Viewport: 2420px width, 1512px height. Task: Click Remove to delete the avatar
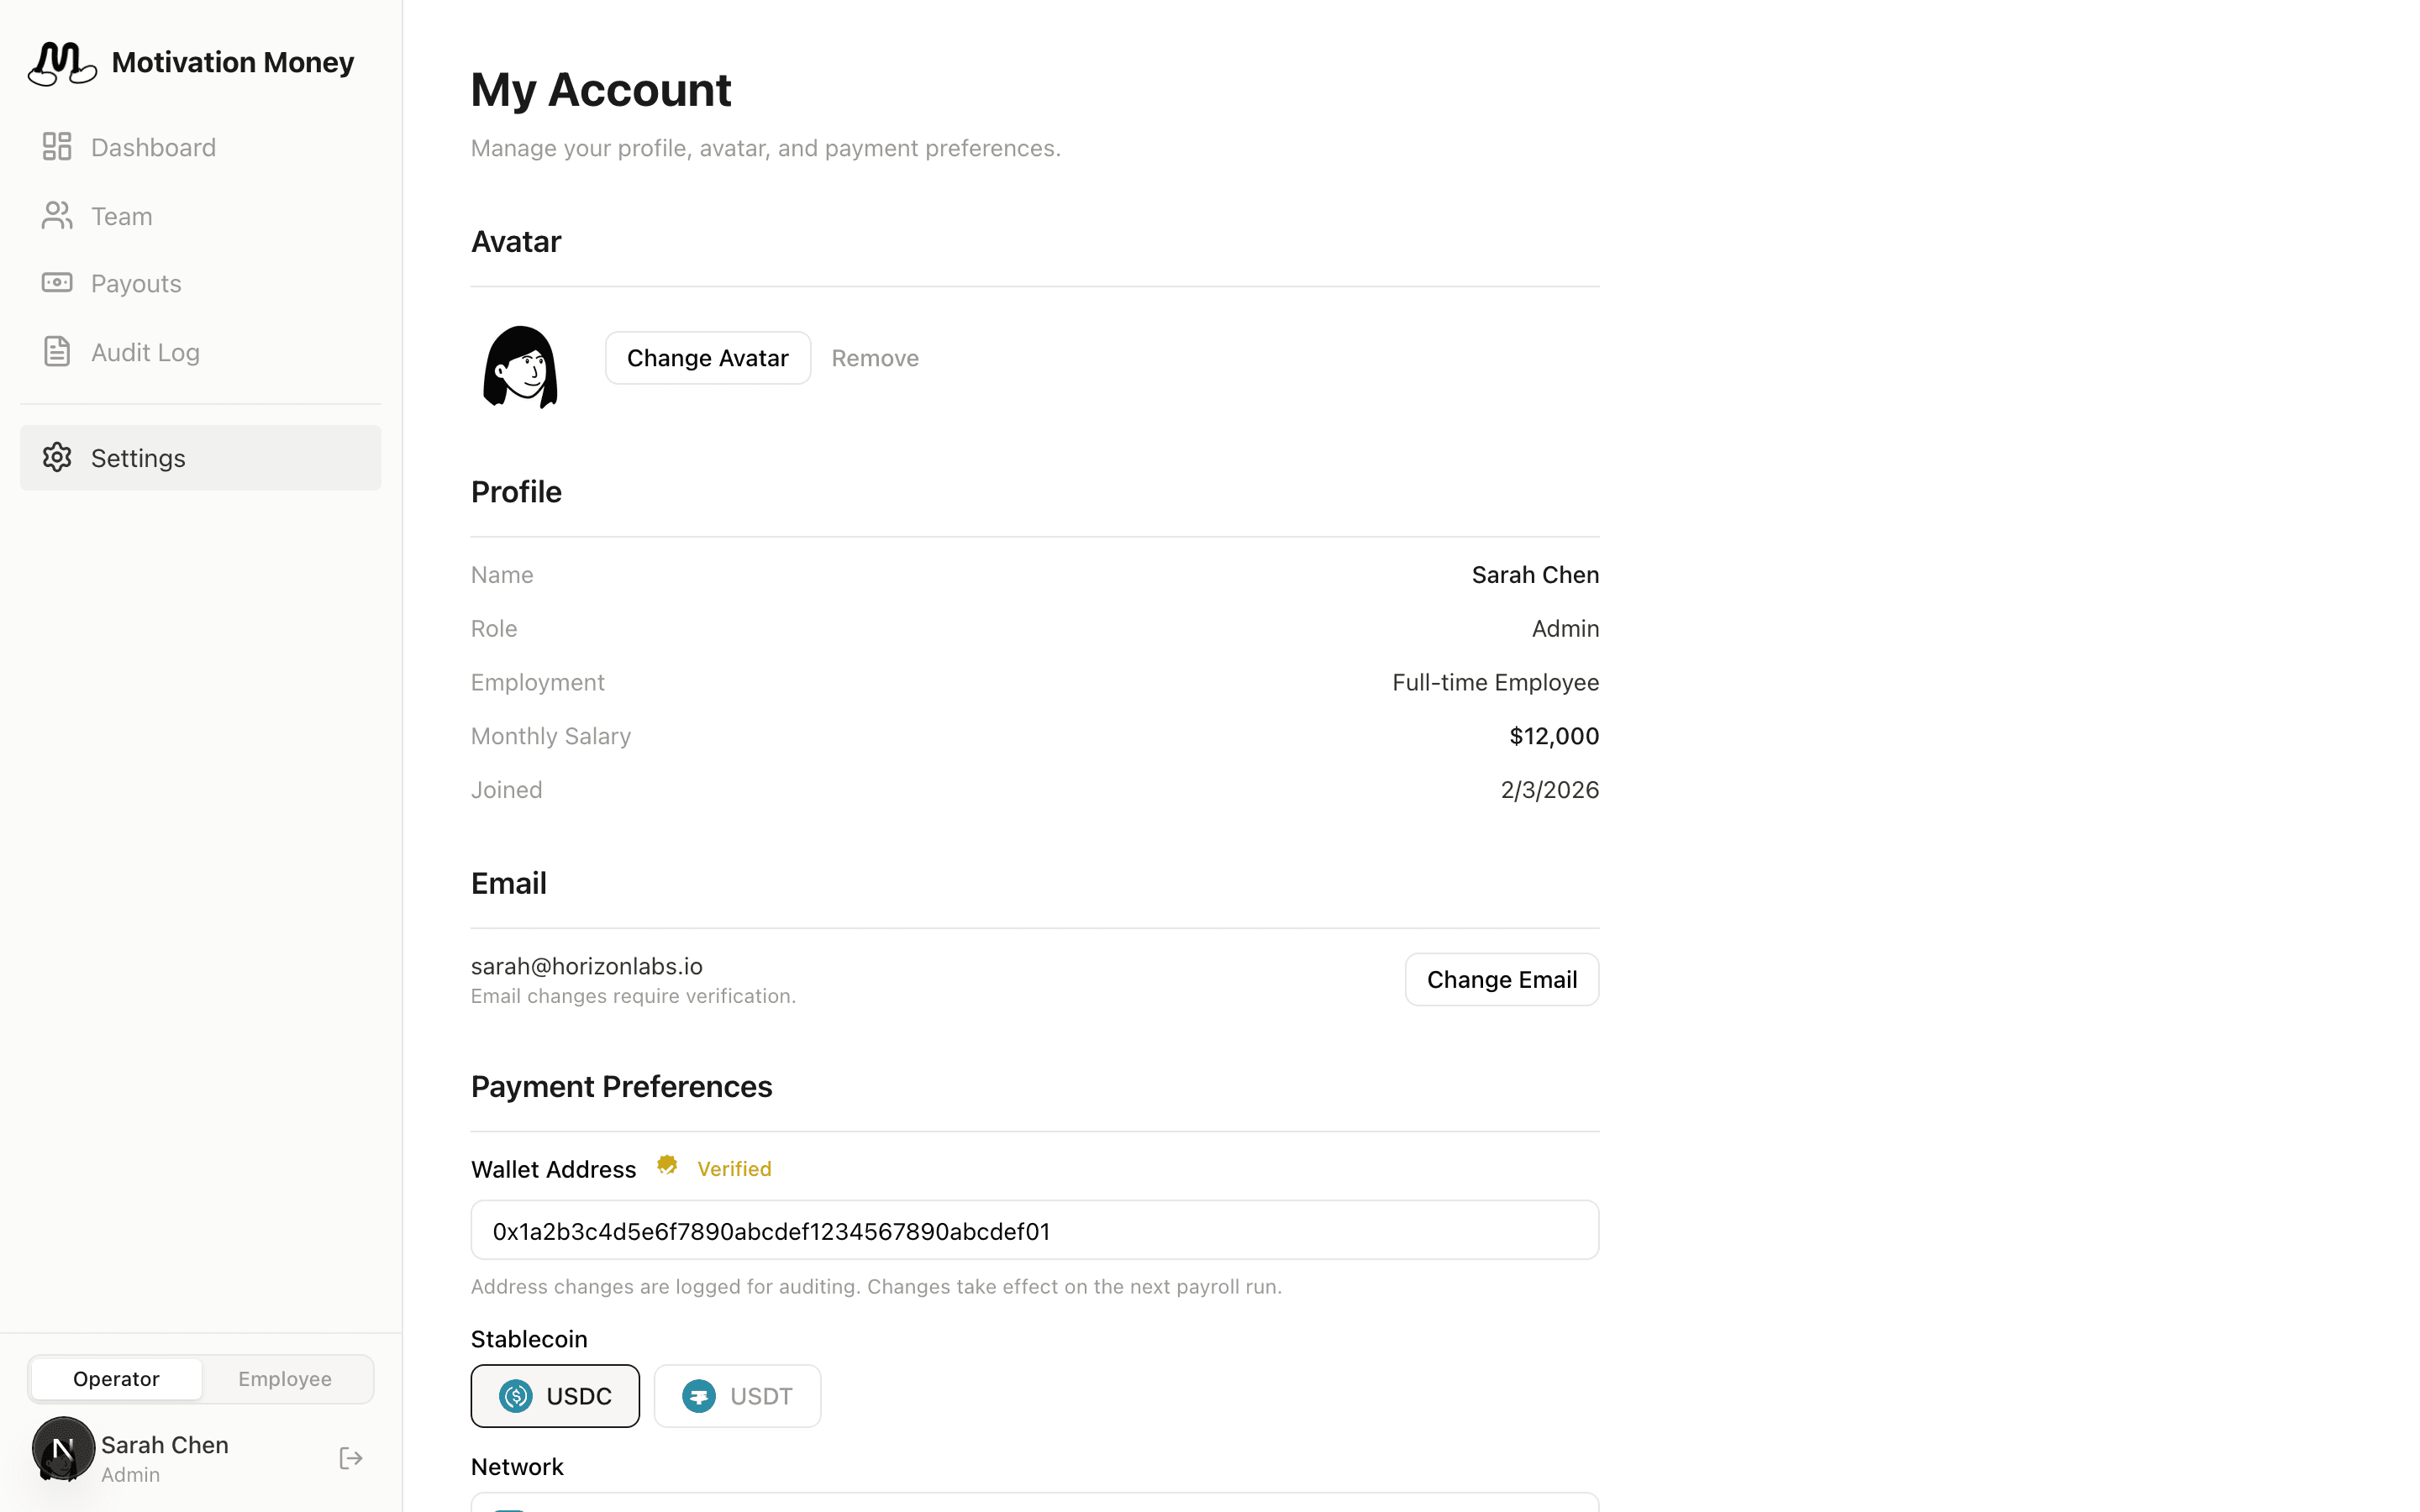click(875, 358)
